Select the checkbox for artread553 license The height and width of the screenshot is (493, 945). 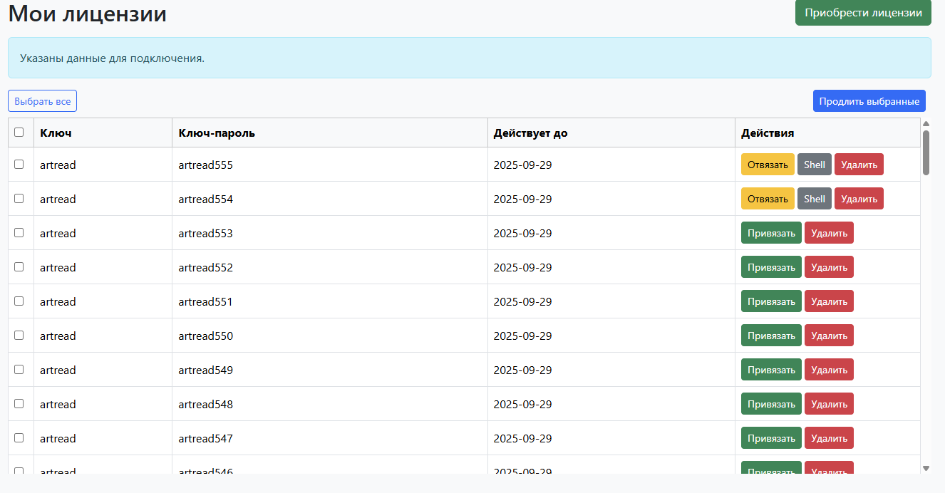pyautogui.click(x=19, y=232)
